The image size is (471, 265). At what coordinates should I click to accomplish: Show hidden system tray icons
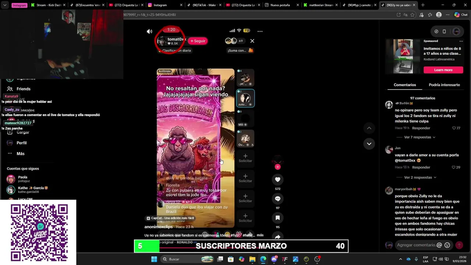400,259
